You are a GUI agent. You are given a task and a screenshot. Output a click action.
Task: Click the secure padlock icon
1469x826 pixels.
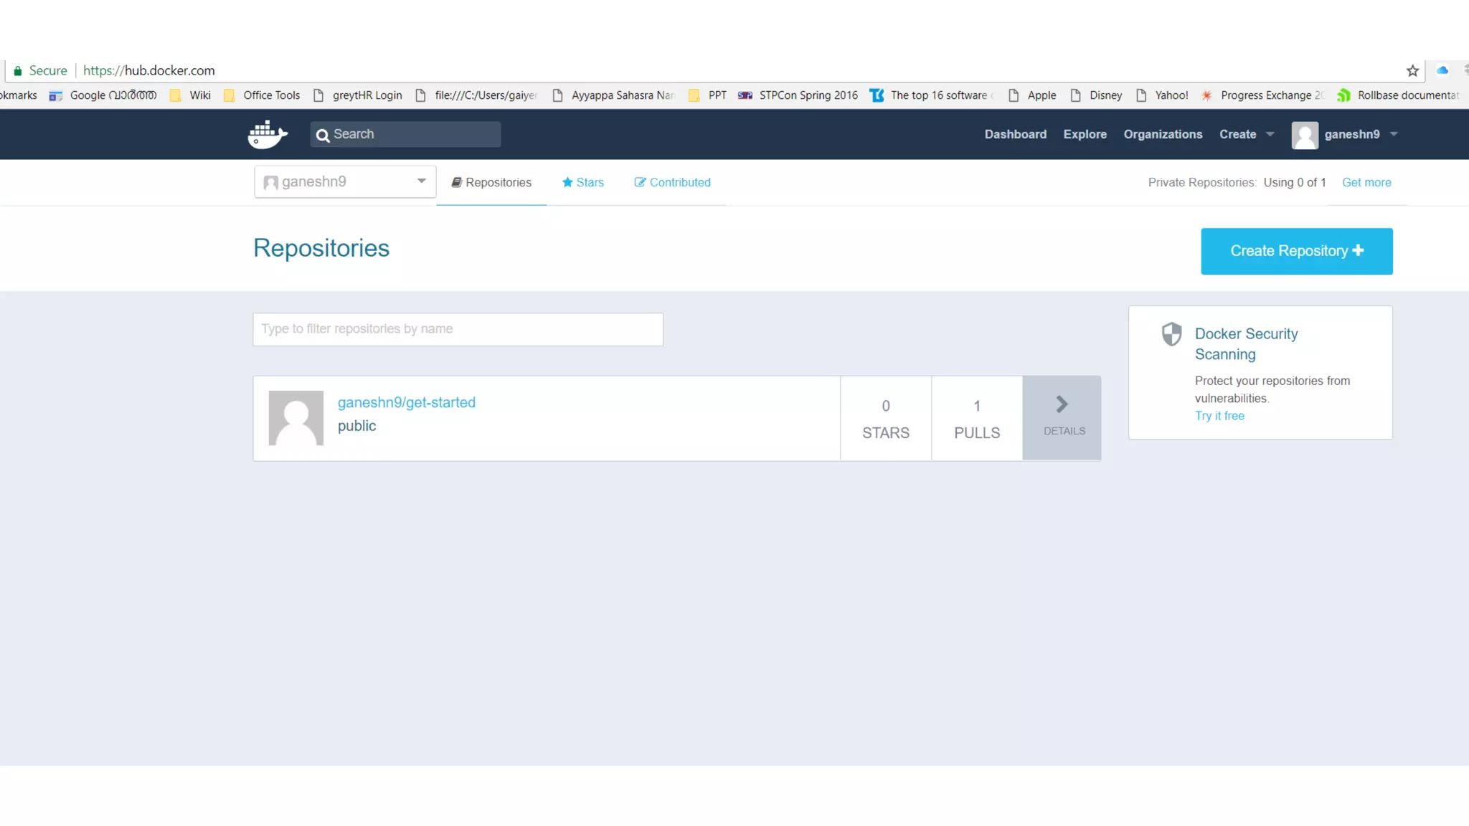[x=18, y=70]
